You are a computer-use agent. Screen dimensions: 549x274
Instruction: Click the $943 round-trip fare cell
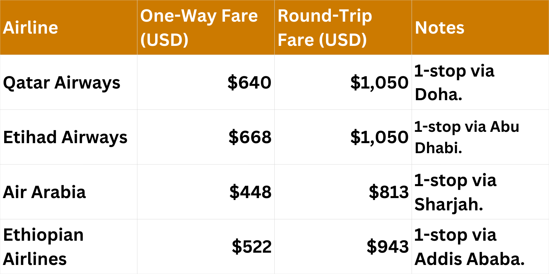click(x=387, y=247)
